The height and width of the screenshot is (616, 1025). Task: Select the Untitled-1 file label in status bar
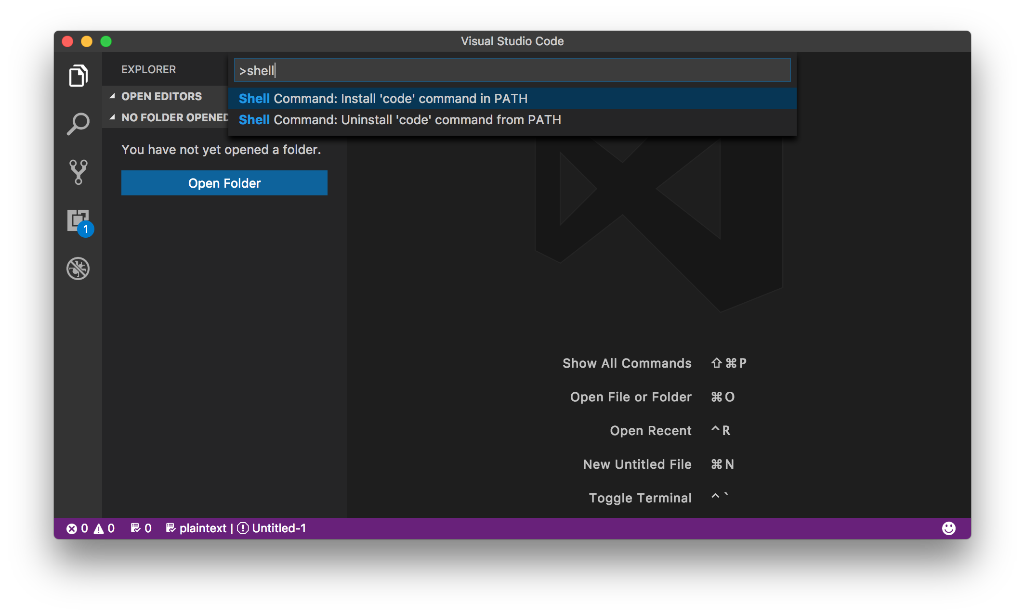click(x=278, y=528)
